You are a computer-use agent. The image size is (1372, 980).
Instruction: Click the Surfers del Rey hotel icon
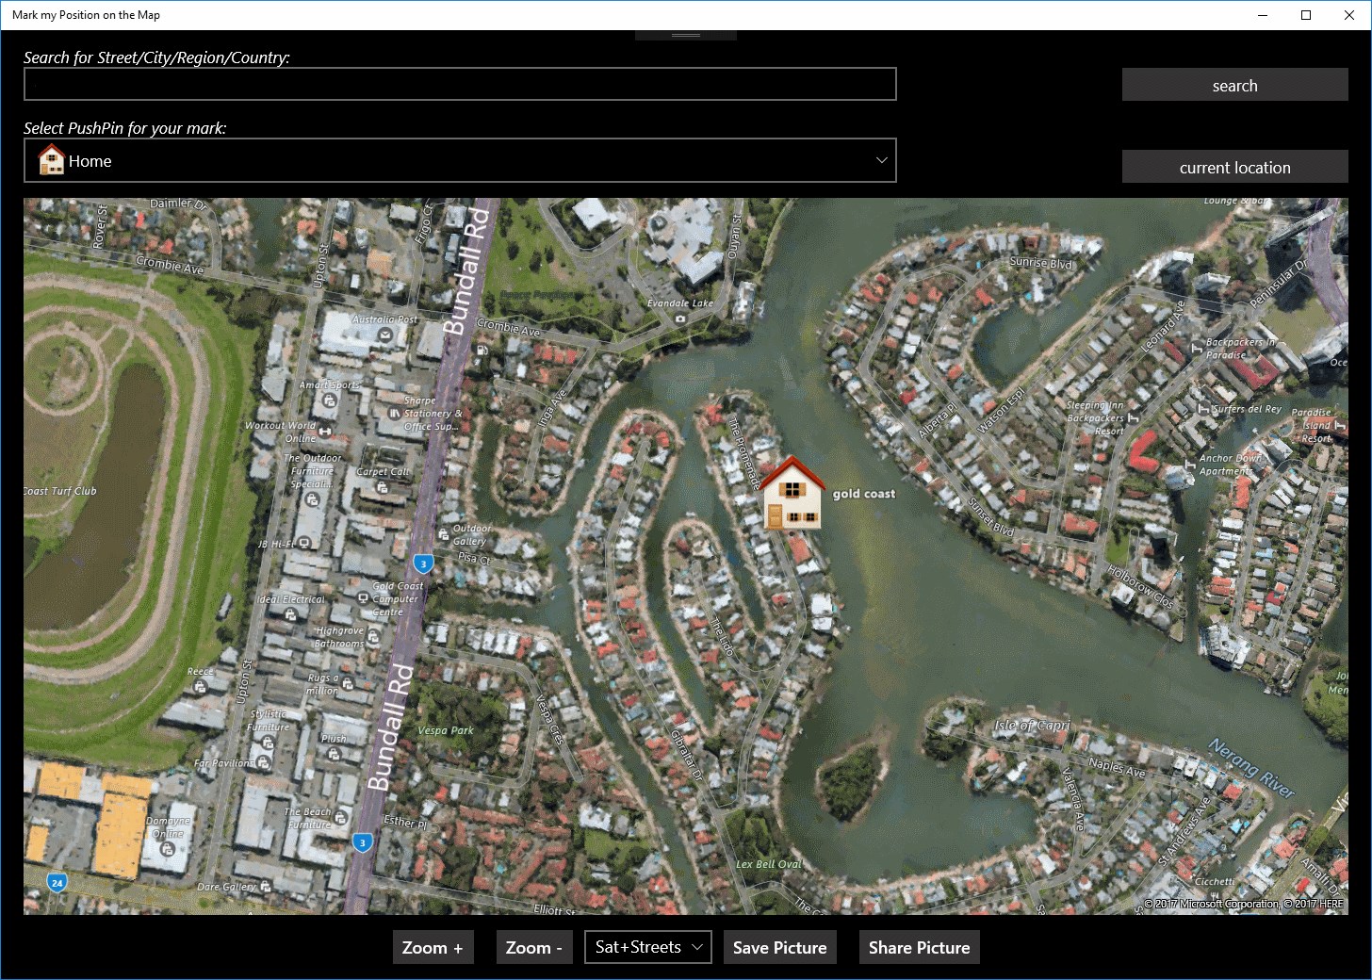coord(1203,409)
